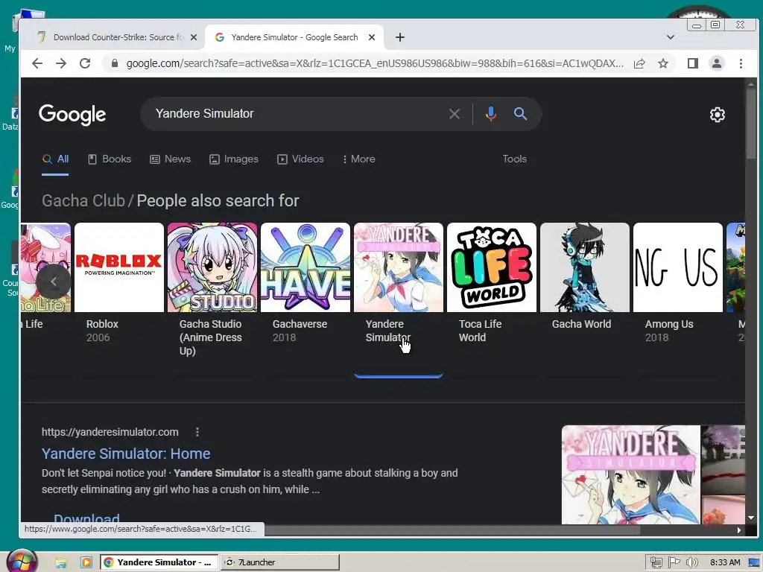This screenshot has height=572, width=763.
Task: Close the Yandere Simulator search tab
Action: pos(372,37)
